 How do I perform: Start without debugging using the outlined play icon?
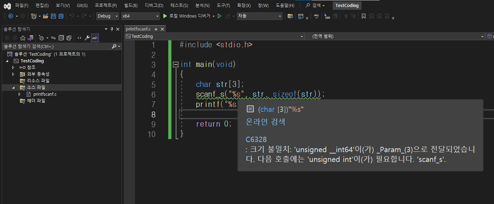click(x=220, y=16)
